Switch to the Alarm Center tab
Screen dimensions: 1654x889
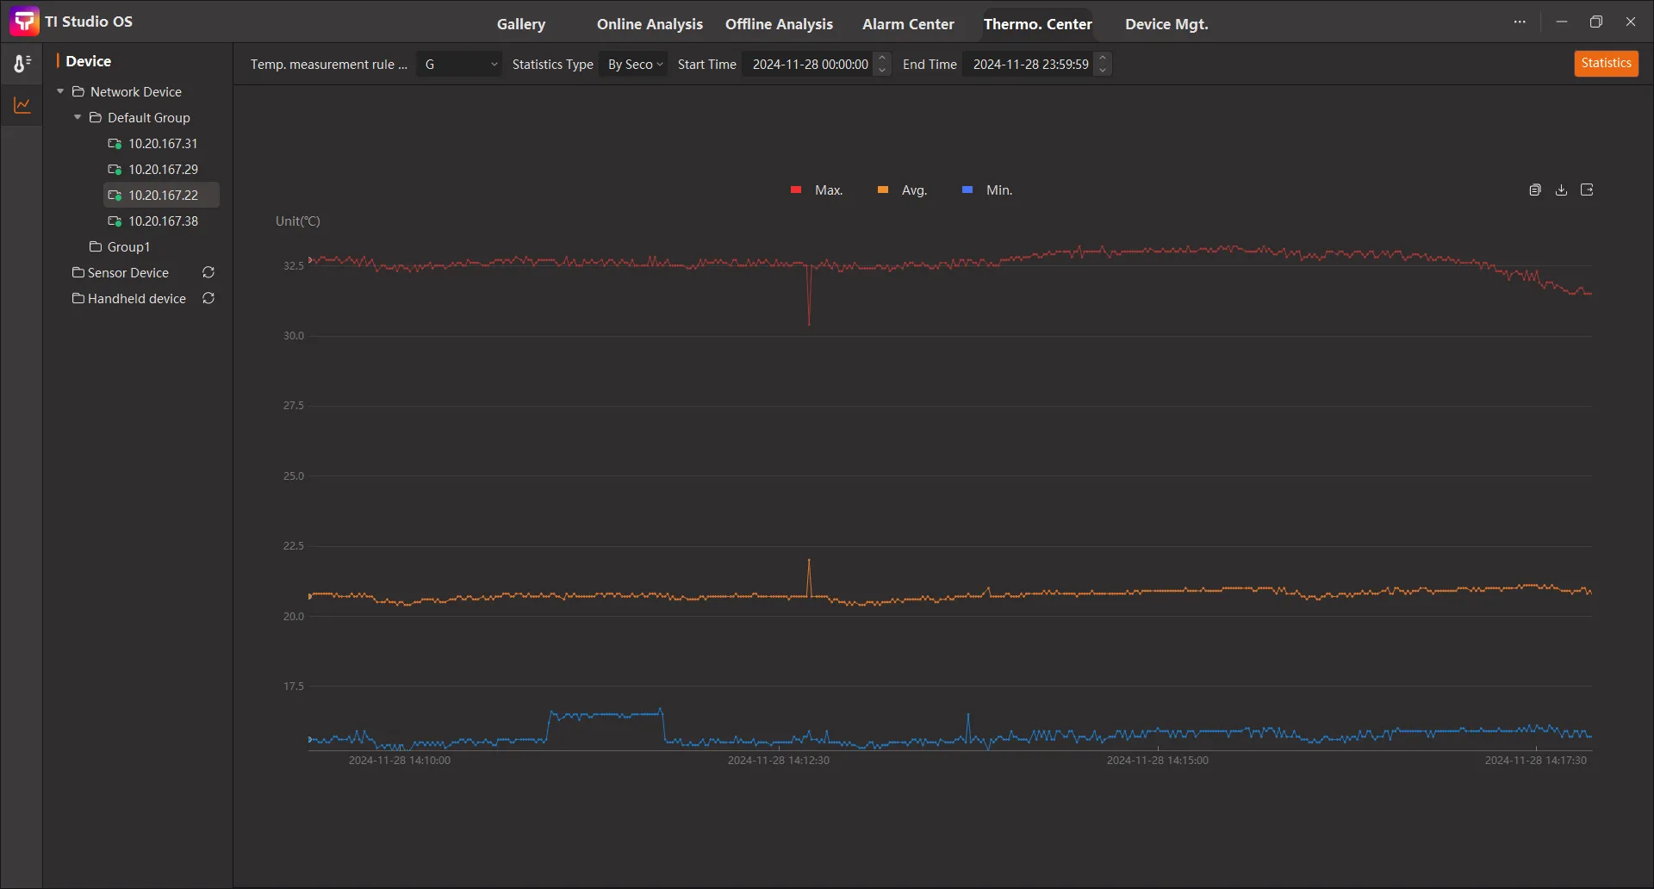pos(908,24)
